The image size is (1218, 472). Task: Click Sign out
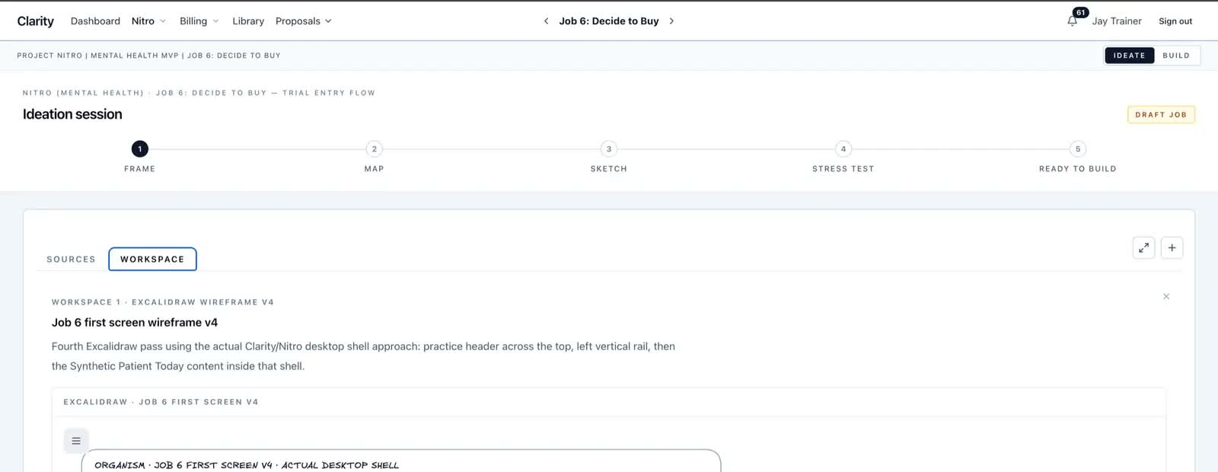1175,21
